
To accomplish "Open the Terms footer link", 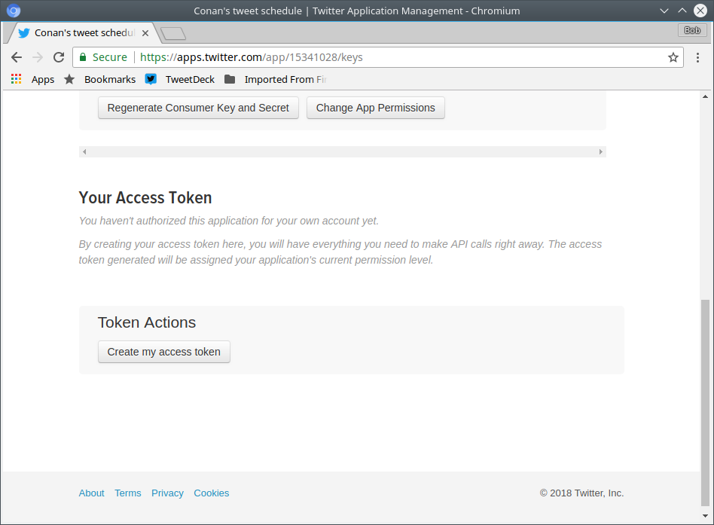I will [x=128, y=493].
